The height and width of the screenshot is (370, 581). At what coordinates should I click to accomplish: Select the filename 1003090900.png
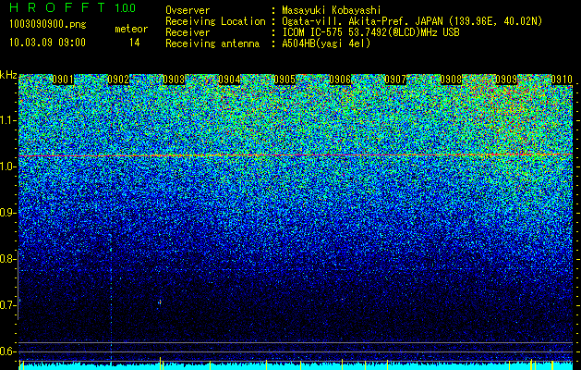click(48, 24)
